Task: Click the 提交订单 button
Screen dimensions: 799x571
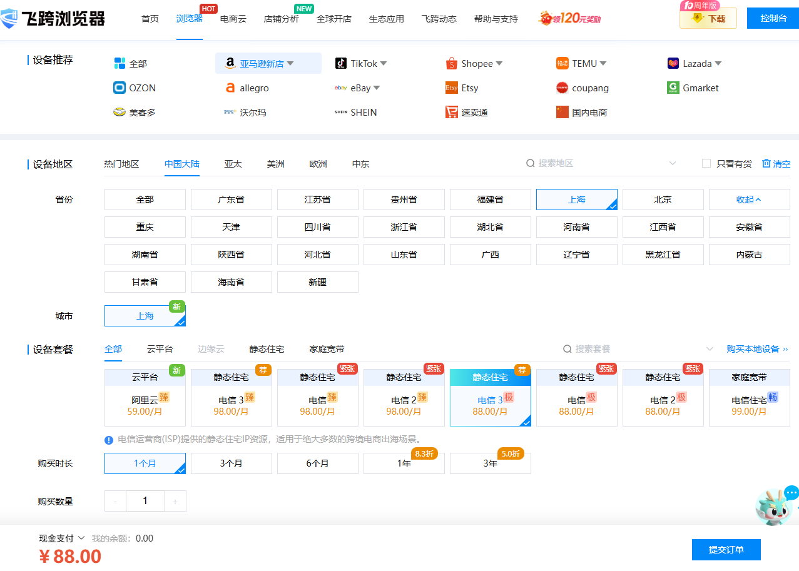Action: (x=726, y=550)
